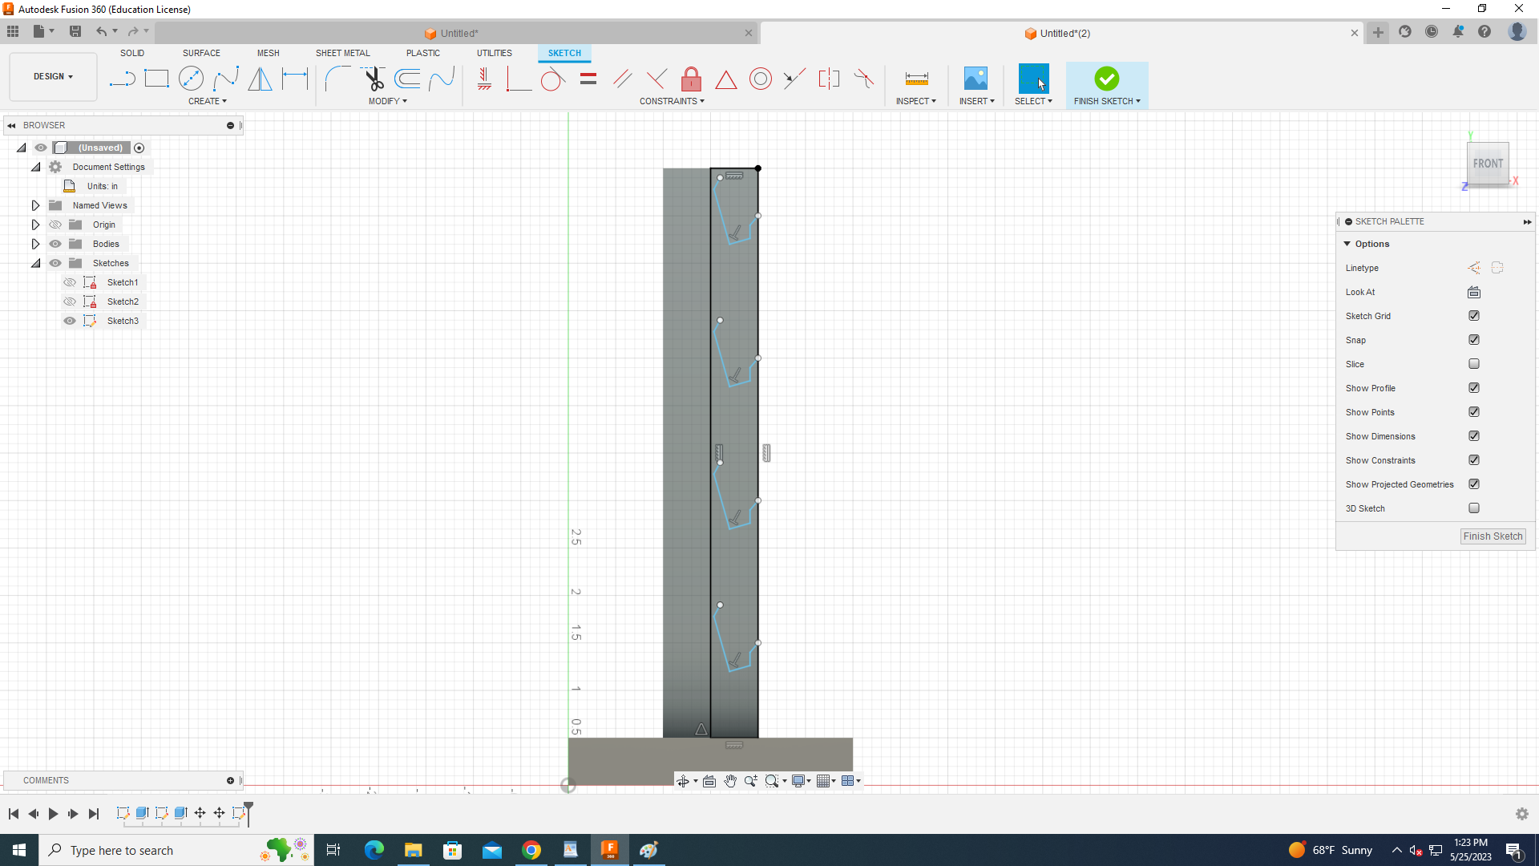
Task: Select the 2-Point Rectangle tool
Action: click(x=156, y=79)
